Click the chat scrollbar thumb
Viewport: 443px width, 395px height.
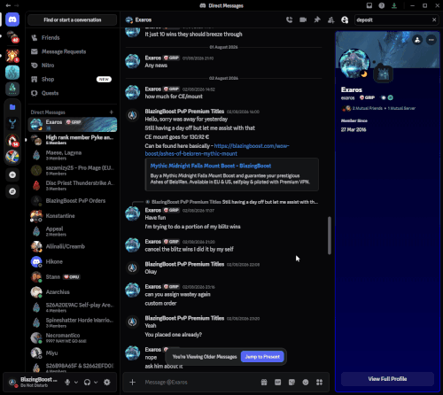330,236
